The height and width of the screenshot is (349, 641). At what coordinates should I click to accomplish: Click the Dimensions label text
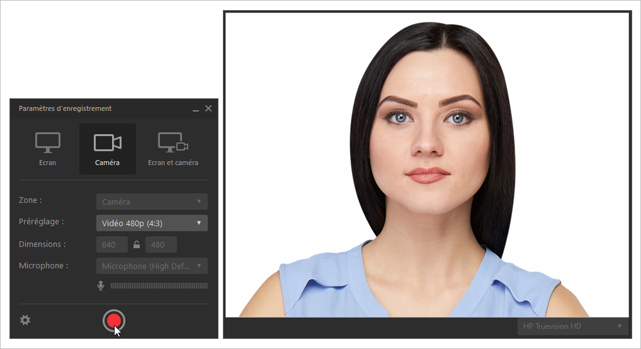pyautogui.click(x=42, y=244)
